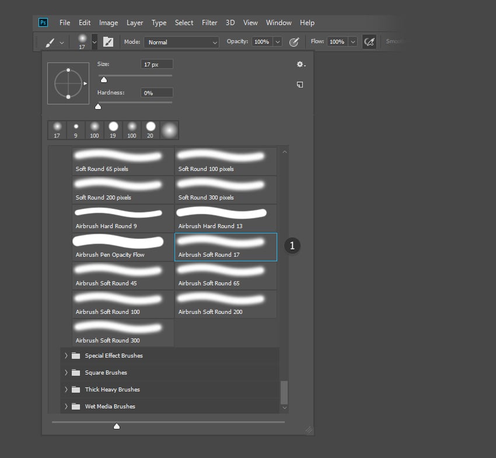Select the Airbrush Hard Round 9 brush
This screenshot has width=496, height=458.
(122, 218)
